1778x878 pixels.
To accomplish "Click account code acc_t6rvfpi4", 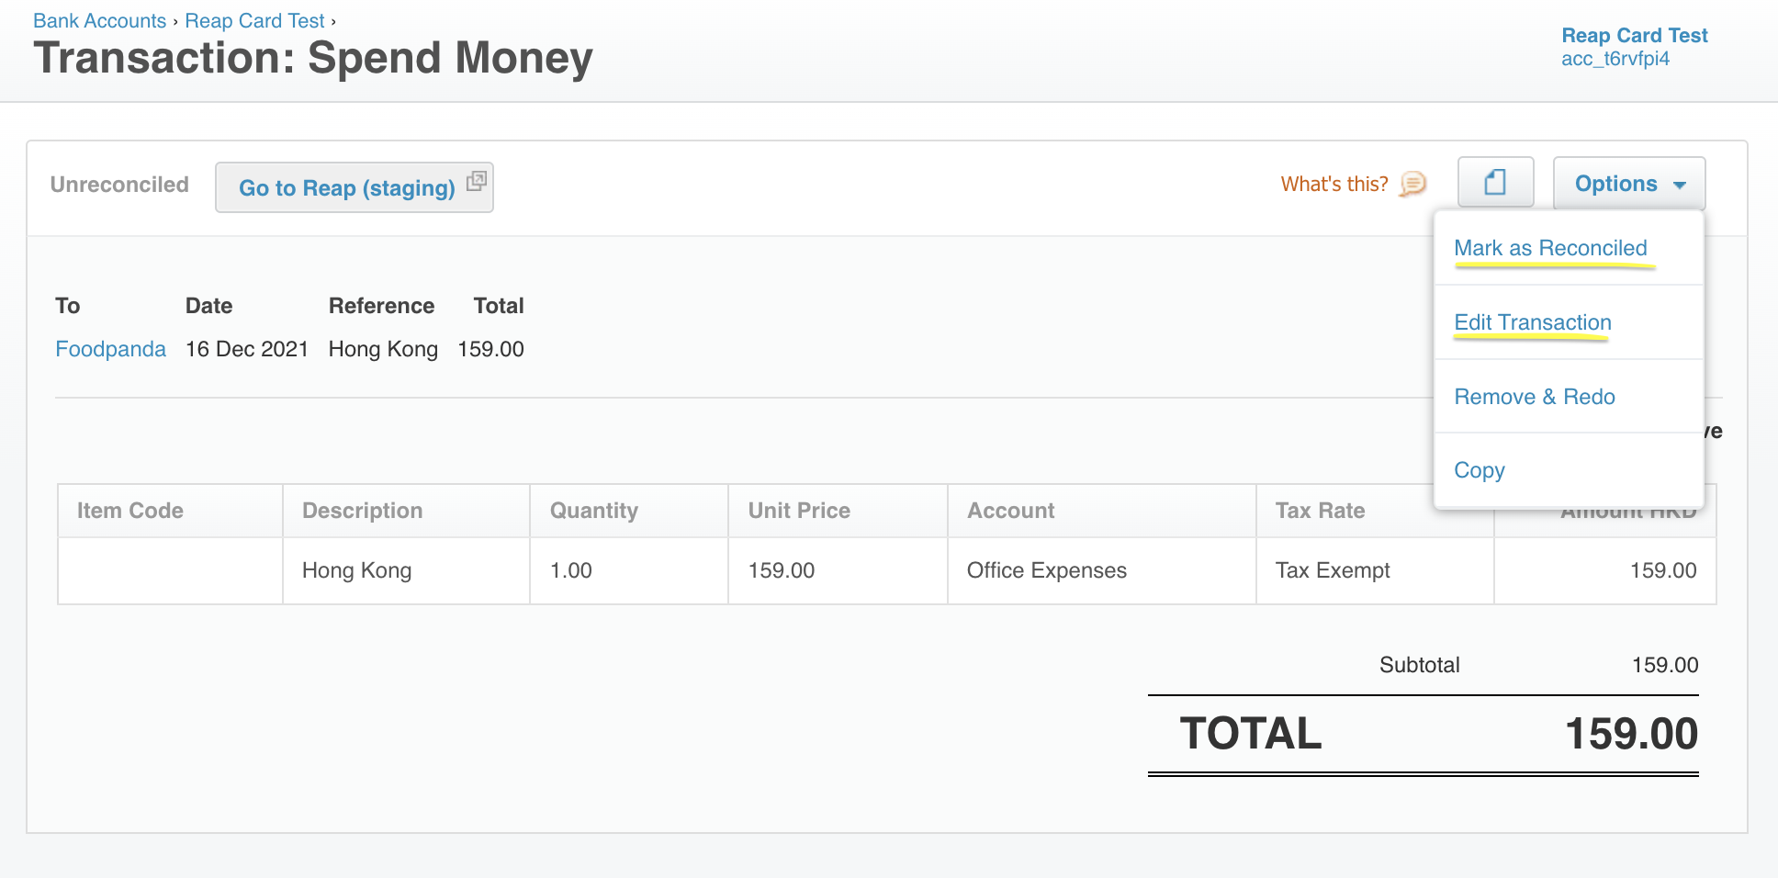I will coord(1615,59).
